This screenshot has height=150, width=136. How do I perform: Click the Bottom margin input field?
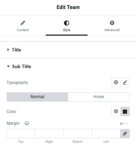(x=78, y=133)
